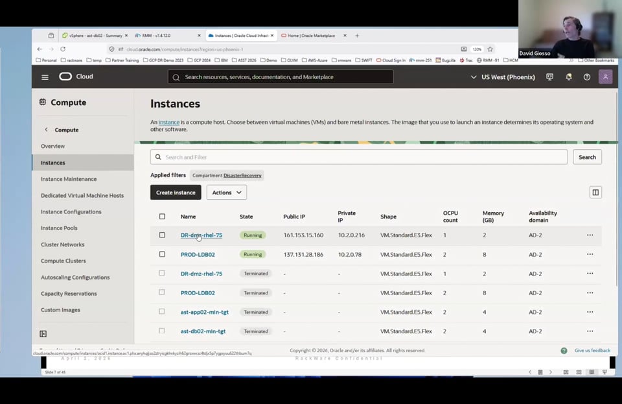Check the running DR-dmz-rhel-75 row checkbox
Screen dimensions: 622x404
coord(162,235)
